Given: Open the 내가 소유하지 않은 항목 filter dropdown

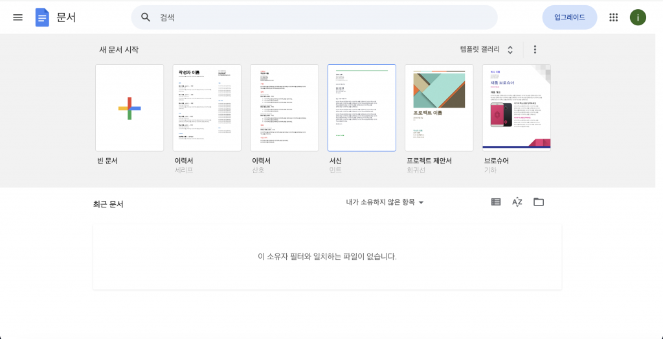Looking at the screenshot, I should point(385,202).
